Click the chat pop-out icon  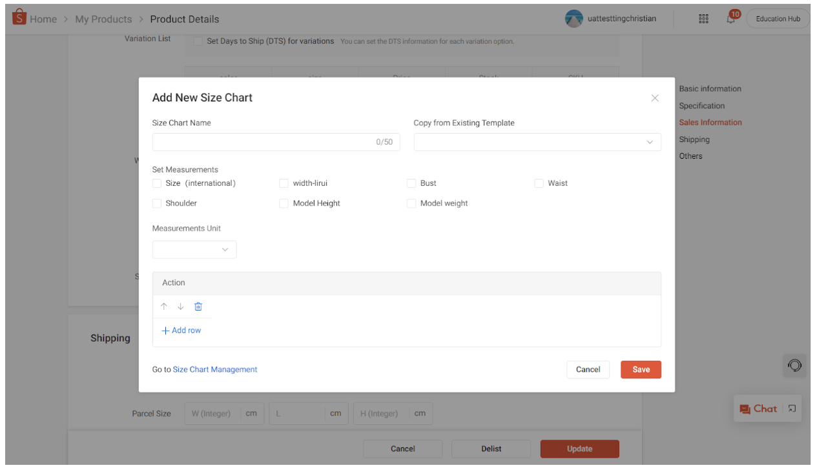pos(792,409)
